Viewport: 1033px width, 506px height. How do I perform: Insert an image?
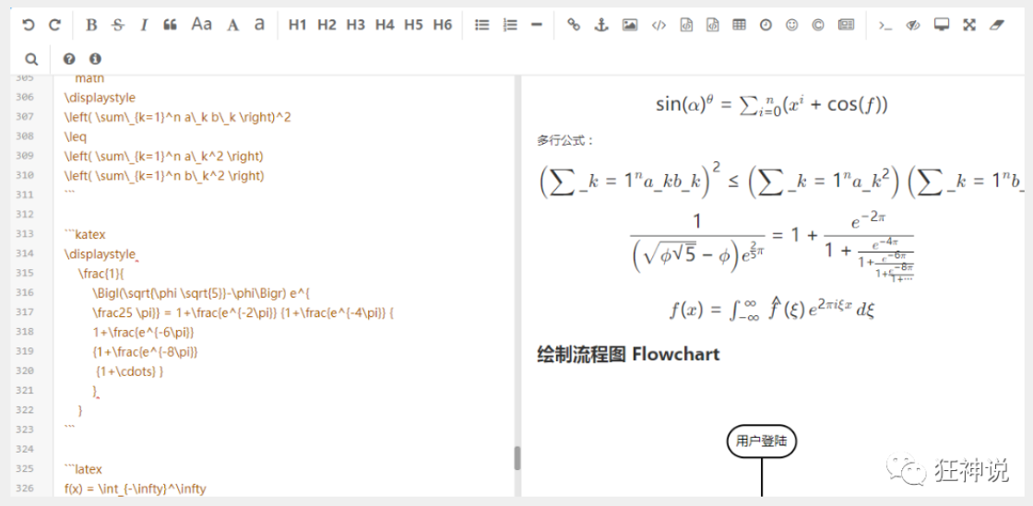[x=630, y=25]
